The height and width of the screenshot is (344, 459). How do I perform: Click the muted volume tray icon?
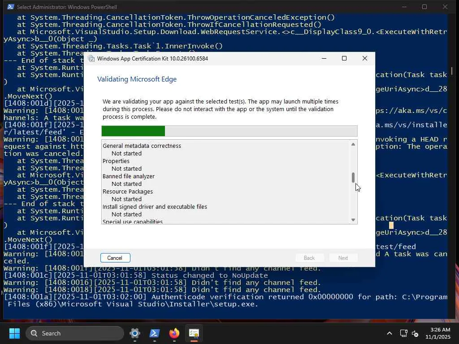pyautogui.click(x=415, y=333)
